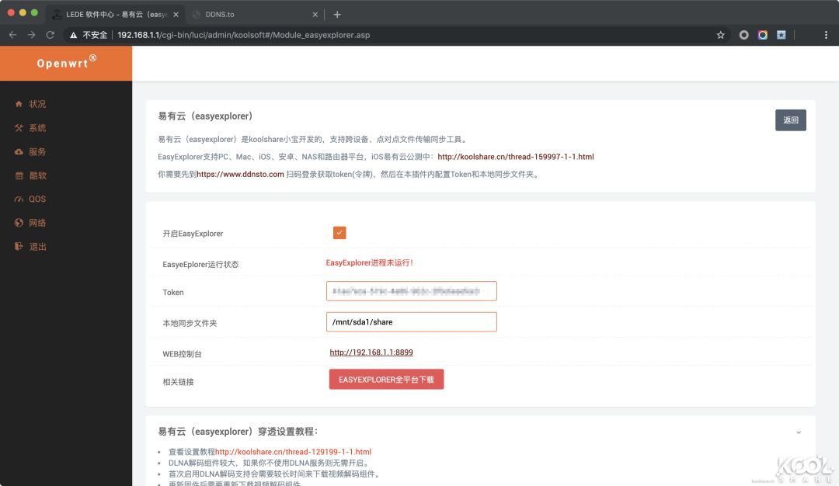839x486 pixels.
Task: Collapse the 穿透设置教程 section chevron
Action: (799, 432)
